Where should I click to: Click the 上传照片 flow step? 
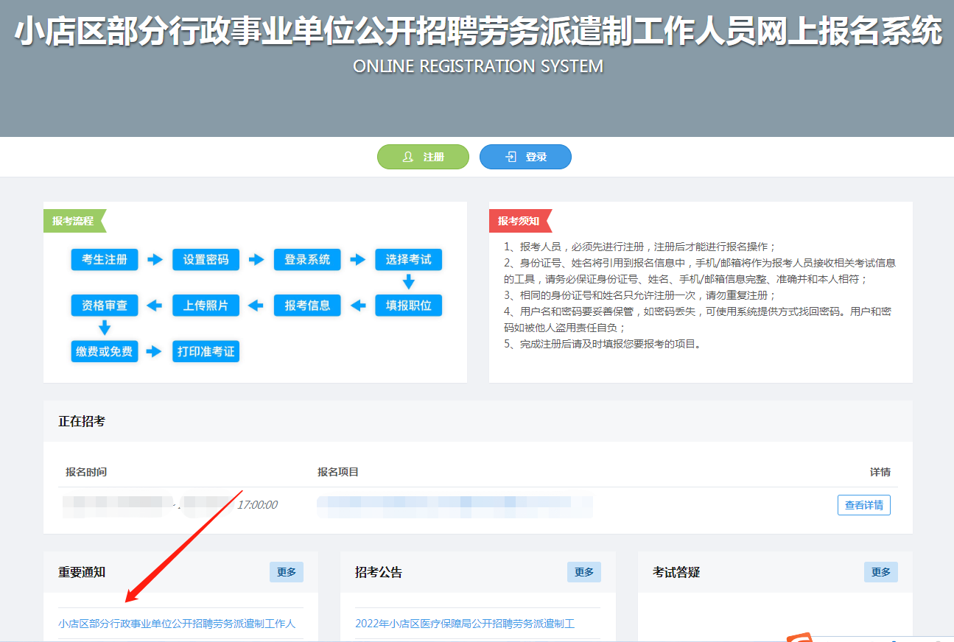tap(206, 306)
